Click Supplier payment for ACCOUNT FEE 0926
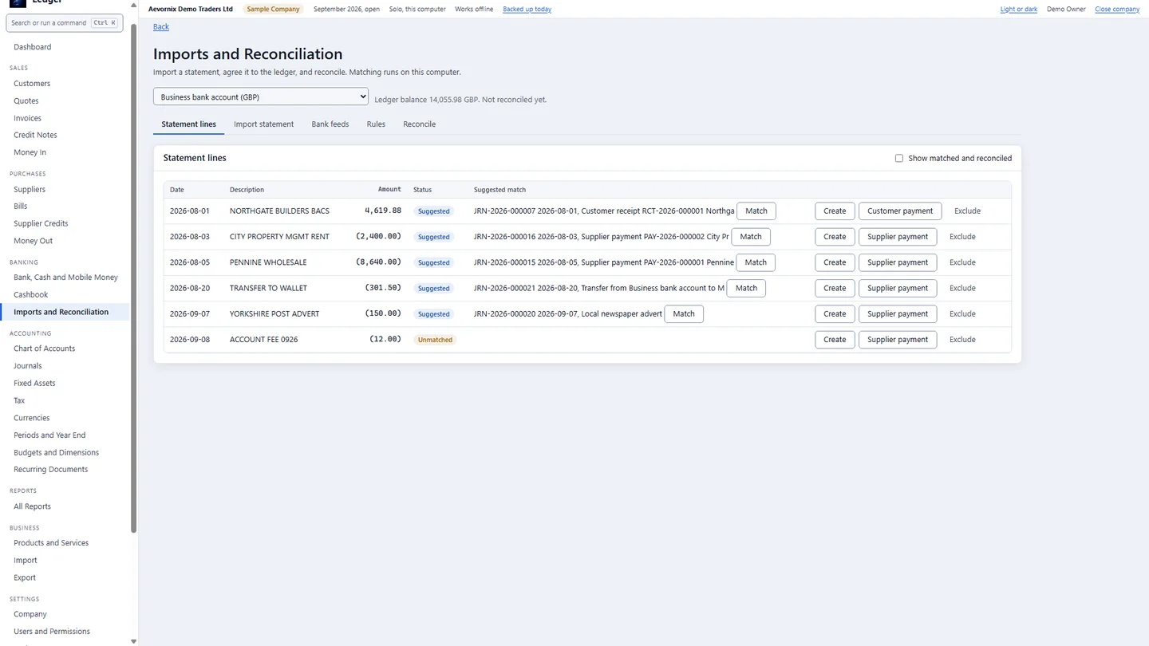Screen dimensions: 1149x646 coord(898,340)
